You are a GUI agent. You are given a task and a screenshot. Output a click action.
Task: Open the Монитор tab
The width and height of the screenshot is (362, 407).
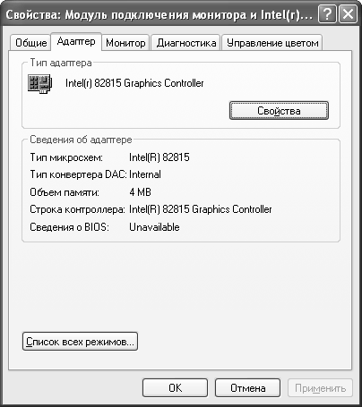(125, 43)
